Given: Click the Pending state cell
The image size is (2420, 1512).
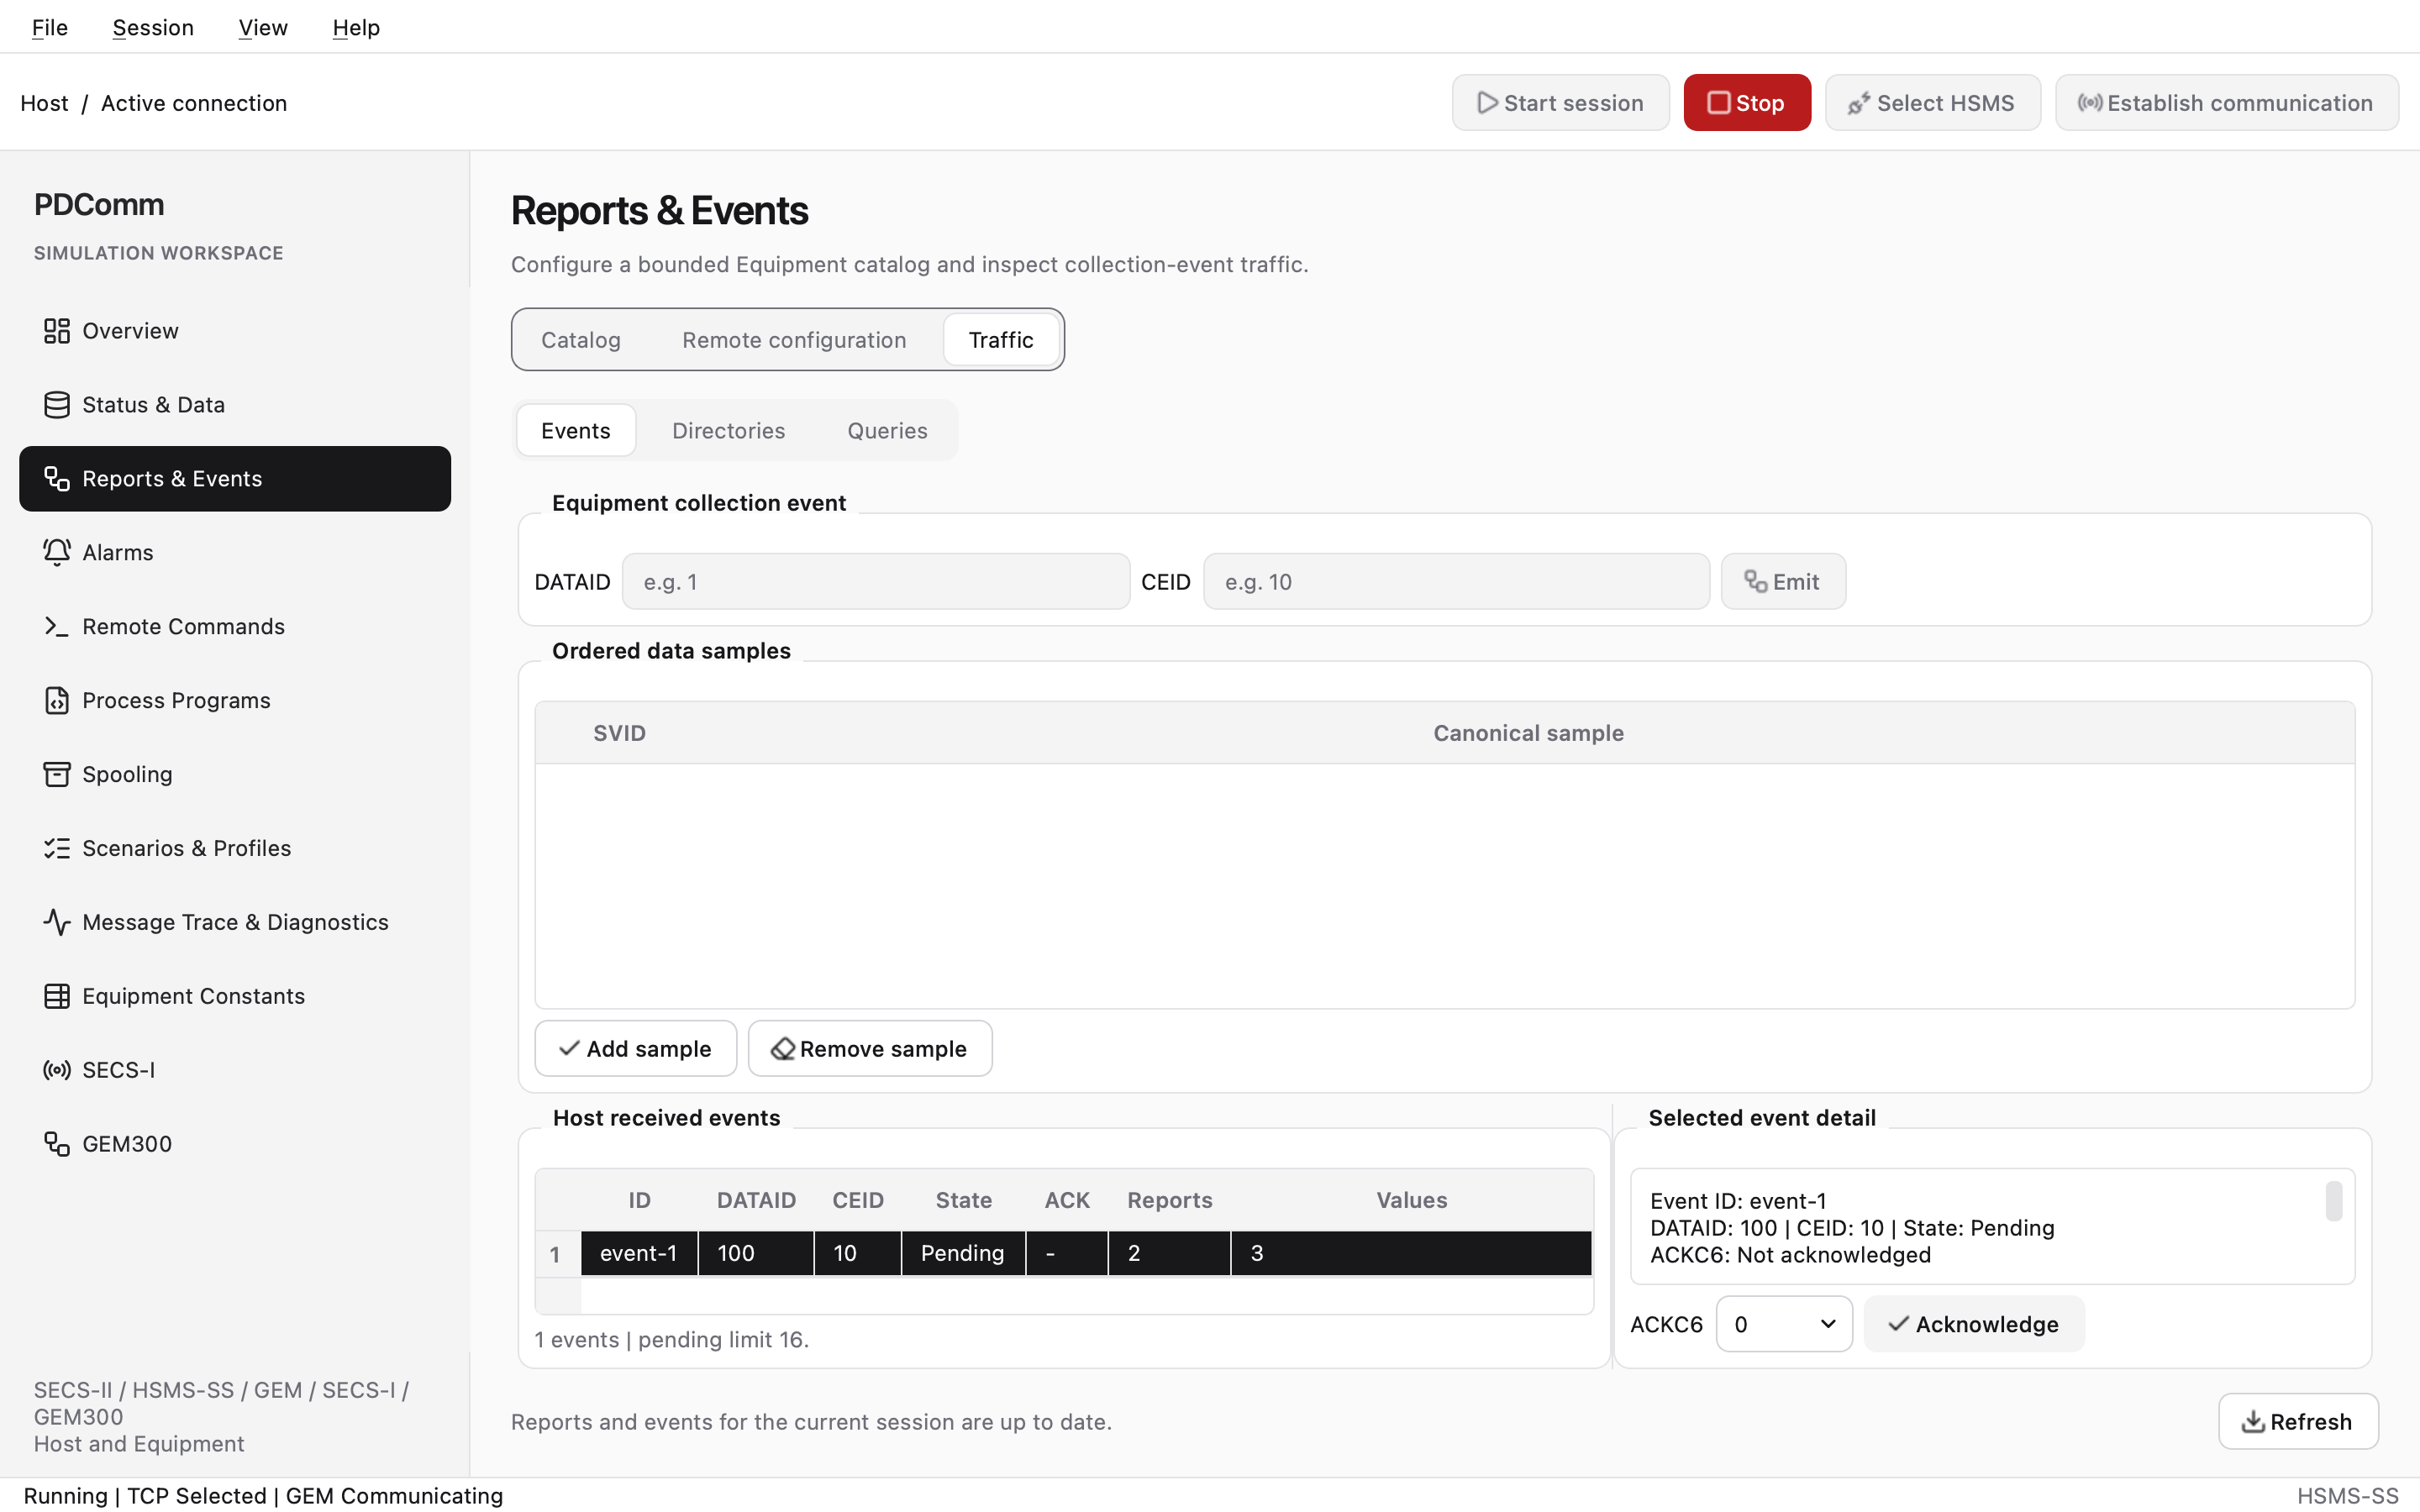Looking at the screenshot, I should pyautogui.click(x=963, y=1254).
